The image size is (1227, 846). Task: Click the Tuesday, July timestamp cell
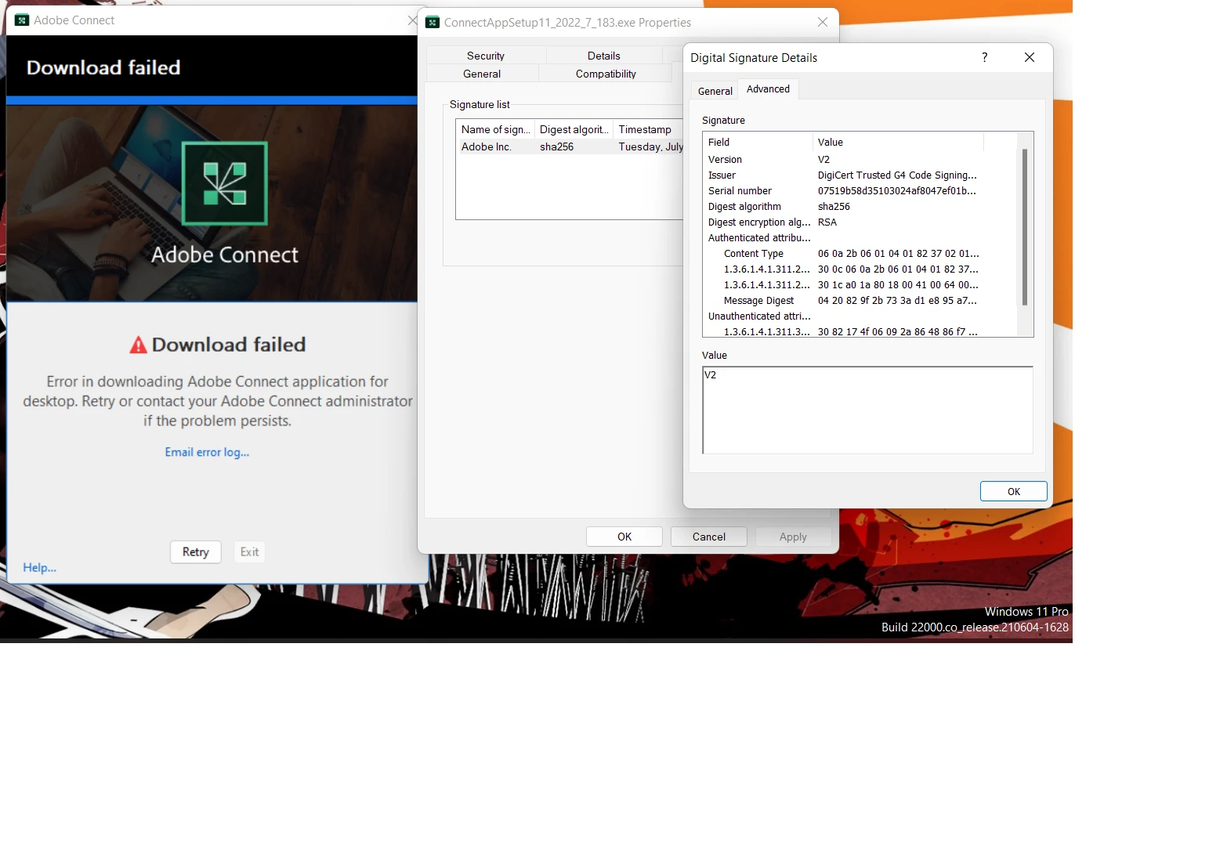pyautogui.click(x=650, y=146)
